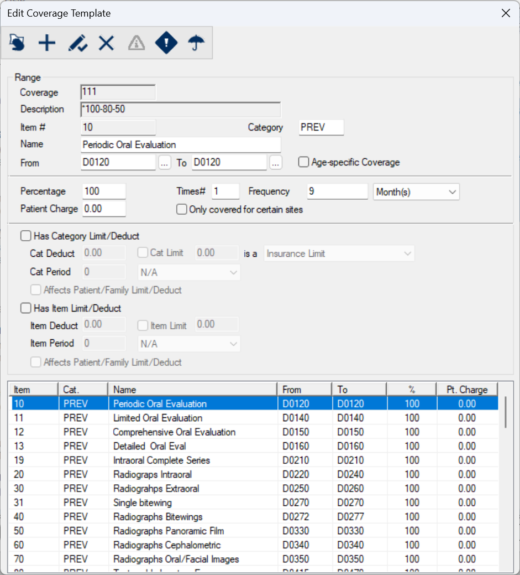This screenshot has height=575, width=520.
Task: Click the umbrella coverage icon
Action: (196, 43)
